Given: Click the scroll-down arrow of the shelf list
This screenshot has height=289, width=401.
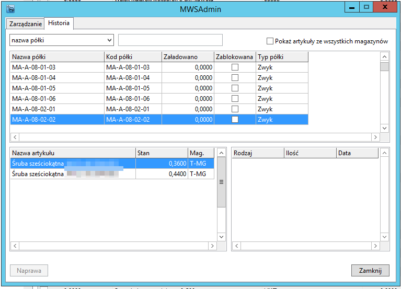Looking at the screenshot, I should (x=384, y=128).
